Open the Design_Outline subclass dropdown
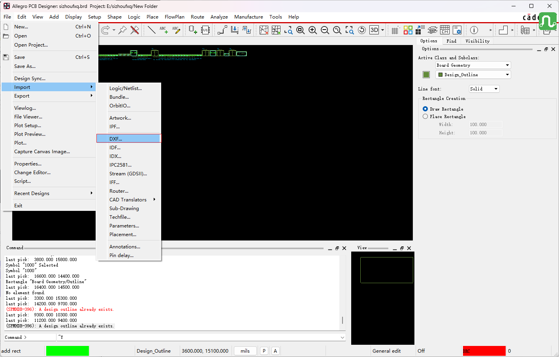Screen dimensions: 559x357 coord(473,75)
